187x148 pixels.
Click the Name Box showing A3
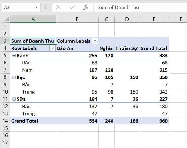coord(21,7)
